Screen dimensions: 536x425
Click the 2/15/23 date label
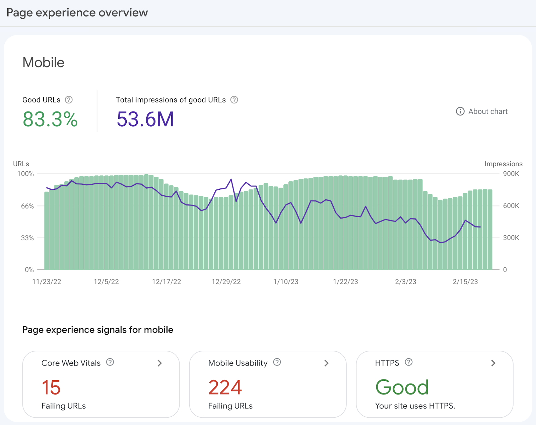[465, 281]
